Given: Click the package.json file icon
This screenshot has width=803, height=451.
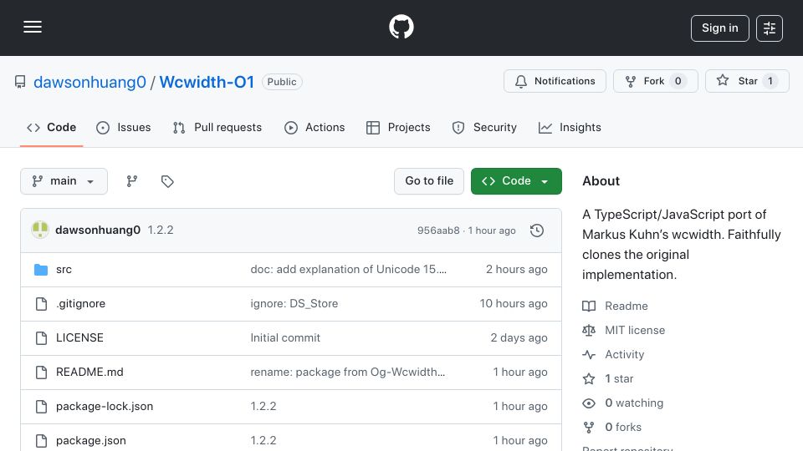Looking at the screenshot, I should pos(42,441).
